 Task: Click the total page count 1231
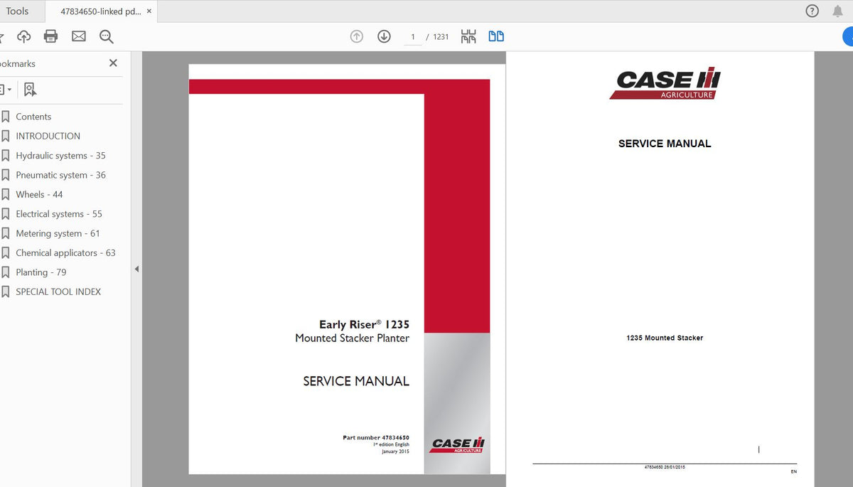(441, 36)
